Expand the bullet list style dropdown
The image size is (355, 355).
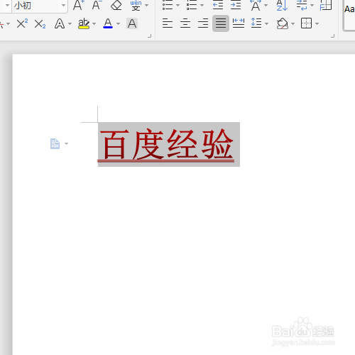[177, 5]
